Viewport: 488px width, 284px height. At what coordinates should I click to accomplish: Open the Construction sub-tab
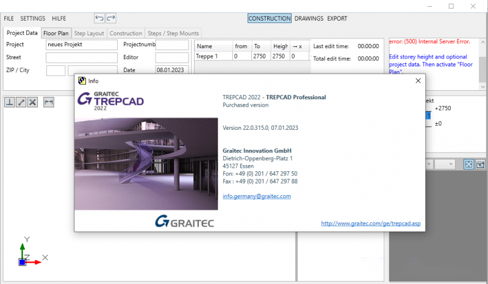[126, 34]
